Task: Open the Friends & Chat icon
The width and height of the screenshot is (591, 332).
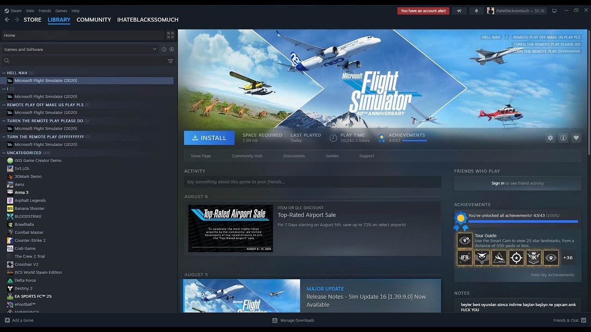Action: coord(584,320)
